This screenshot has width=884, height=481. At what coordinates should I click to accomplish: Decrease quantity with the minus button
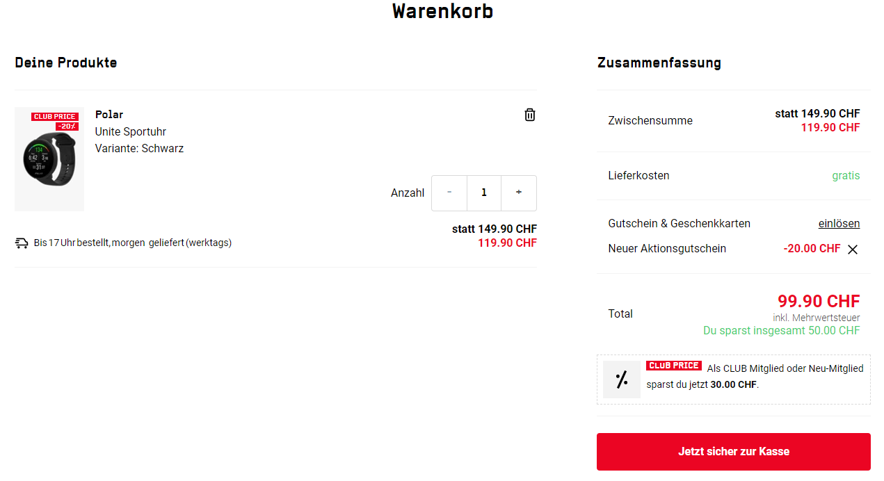449,193
